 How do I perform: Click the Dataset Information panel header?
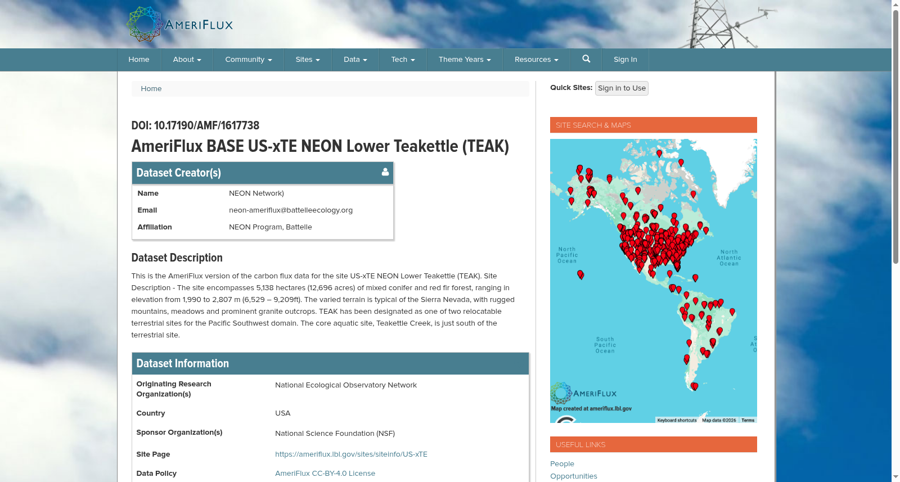click(330, 363)
